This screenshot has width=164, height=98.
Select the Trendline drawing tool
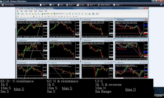tap(31, 16)
